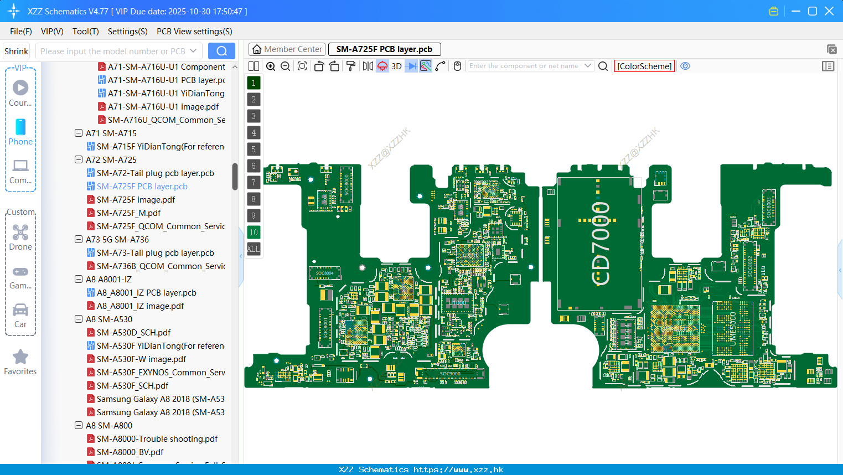This screenshot has height=475, width=843.
Task: Rotate the board counterclockwise
Action: tap(319, 66)
